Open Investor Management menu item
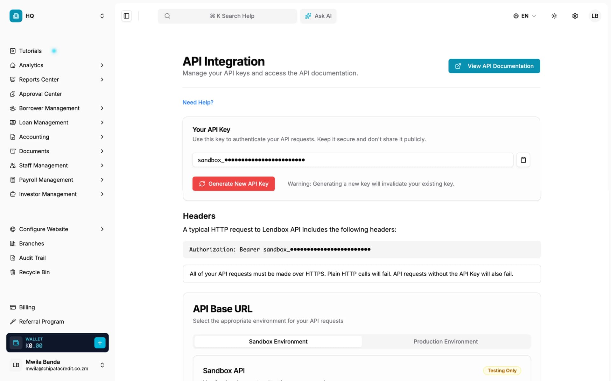The image size is (611, 381). [57, 194]
